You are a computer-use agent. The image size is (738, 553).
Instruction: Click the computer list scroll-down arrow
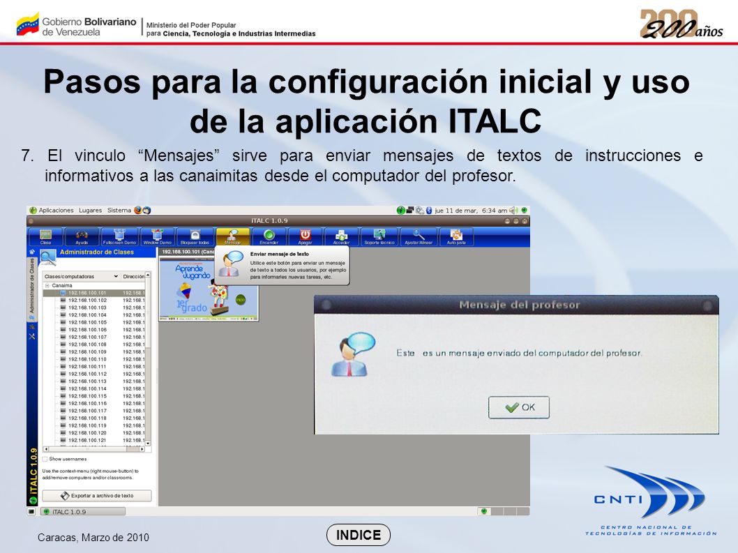[x=148, y=444]
